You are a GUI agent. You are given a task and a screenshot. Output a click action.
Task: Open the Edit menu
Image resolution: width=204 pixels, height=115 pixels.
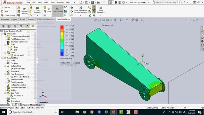coord(34,2)
